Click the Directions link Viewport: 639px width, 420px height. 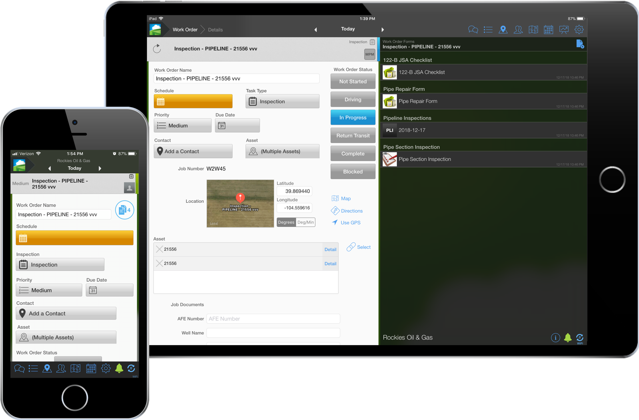click(x=351, y=211)
